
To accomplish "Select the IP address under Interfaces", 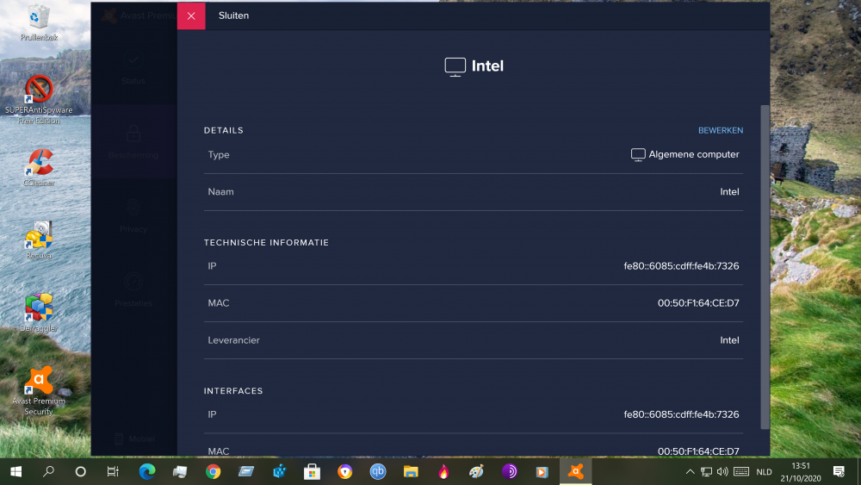I will pos(681,414).
